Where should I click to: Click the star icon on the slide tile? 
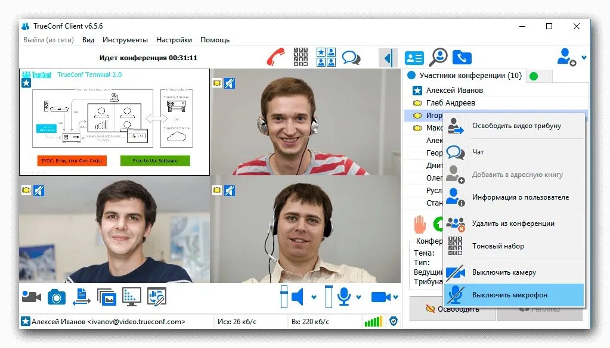tap(26, 83)
